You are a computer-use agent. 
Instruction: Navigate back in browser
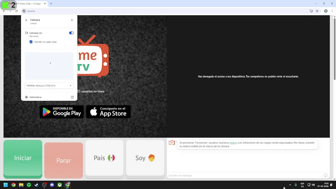[4, 11]
